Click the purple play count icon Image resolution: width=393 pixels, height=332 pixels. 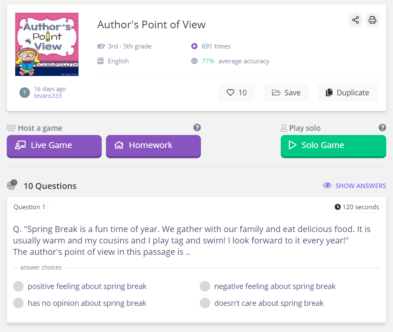194,46
